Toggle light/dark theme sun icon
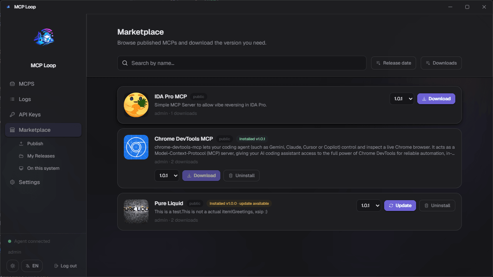The image size is (493, 277). (13, 266)
